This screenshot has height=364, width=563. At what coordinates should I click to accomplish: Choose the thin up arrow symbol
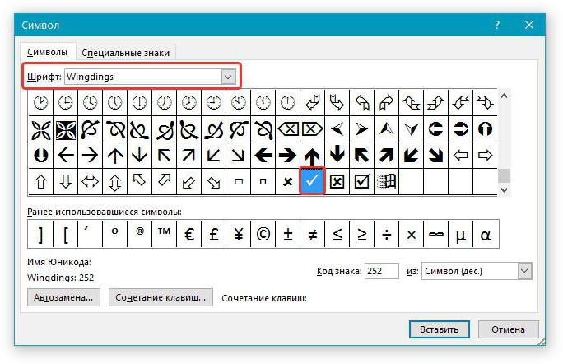click(x=114, y=155)
